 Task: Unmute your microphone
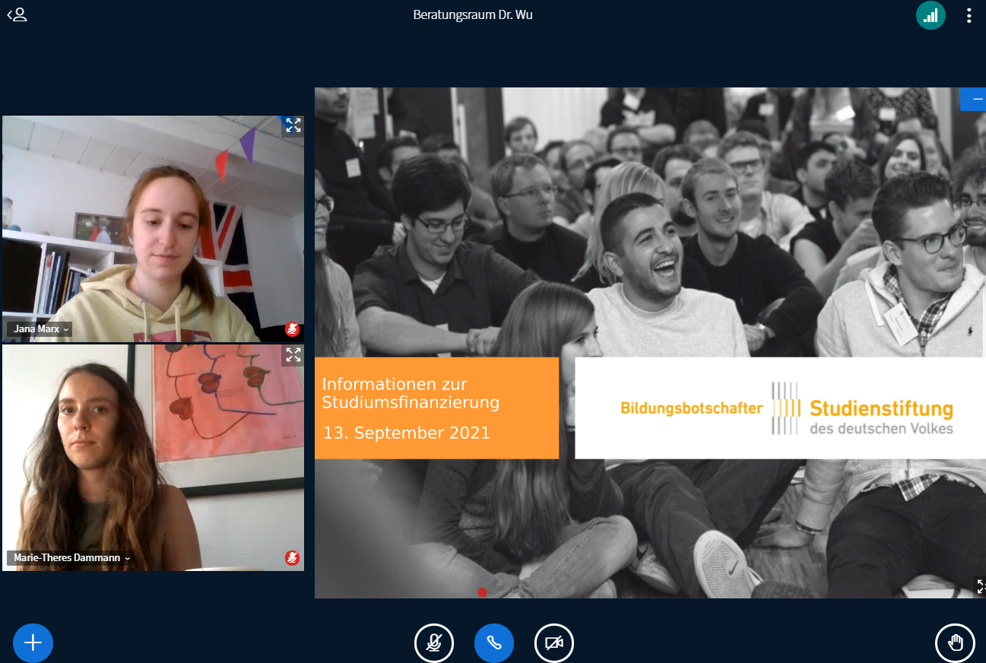pos(434,643)
